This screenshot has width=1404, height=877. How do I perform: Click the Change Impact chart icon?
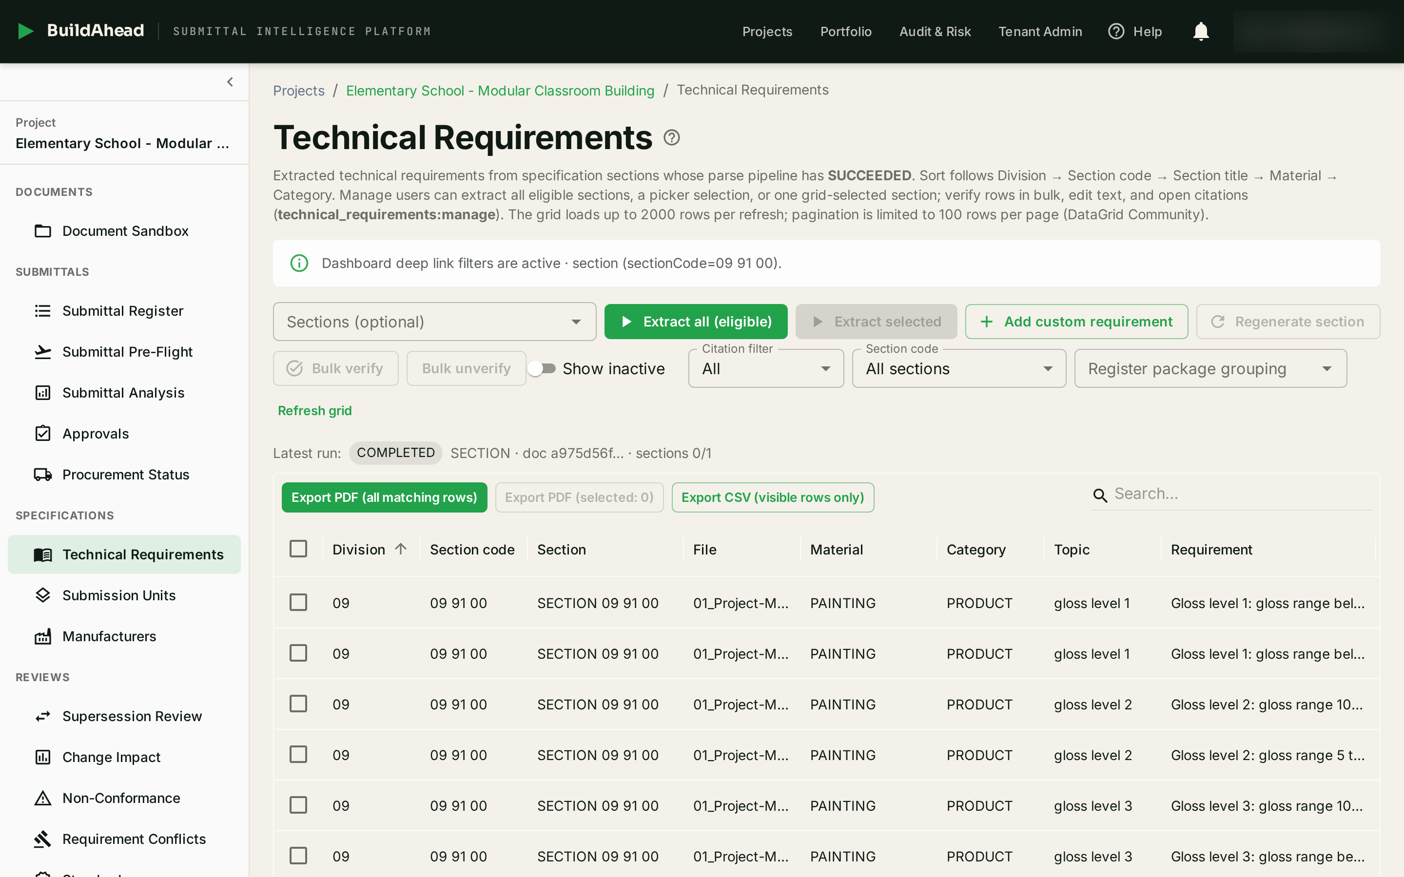tap(43, 757)
